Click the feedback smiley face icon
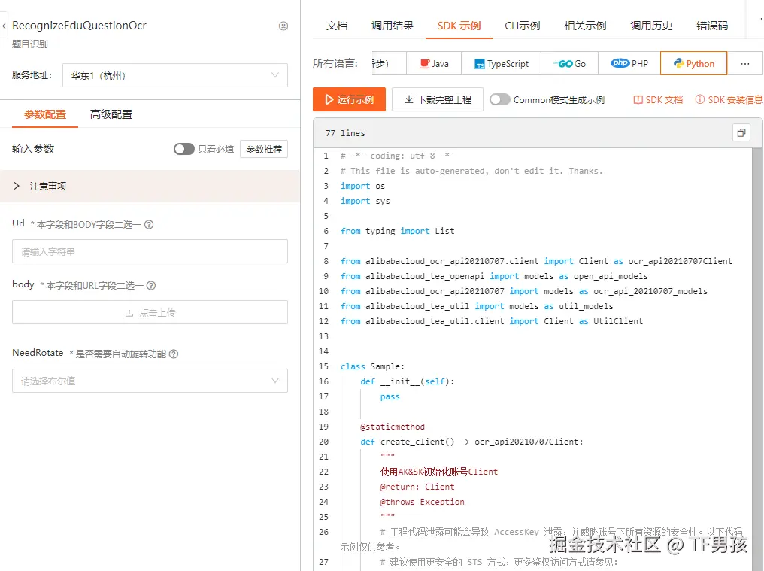Viewport: 764px width, 571px height. click(283, 26)
